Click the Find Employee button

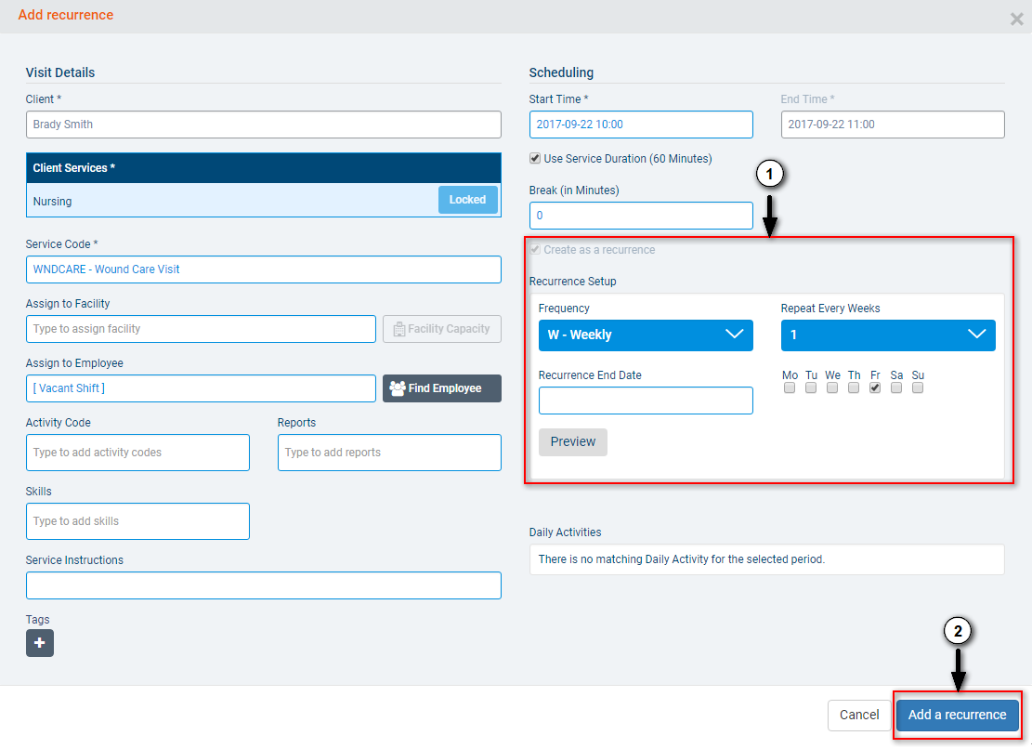pyautogui.click(x=441, y=388)
